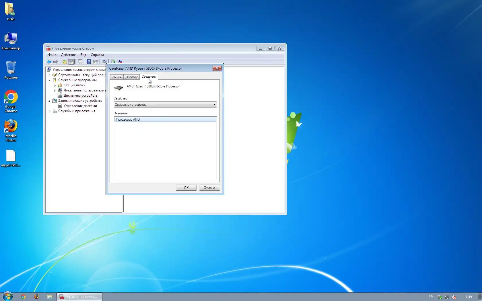The width and height of the screenshot is (482, 301).
Task: Click the Properties sheet toolbar icon
Action: (x=80, y=62)
